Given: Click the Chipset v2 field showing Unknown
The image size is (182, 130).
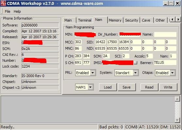Looking at the screenshot, I should (40, 88).
